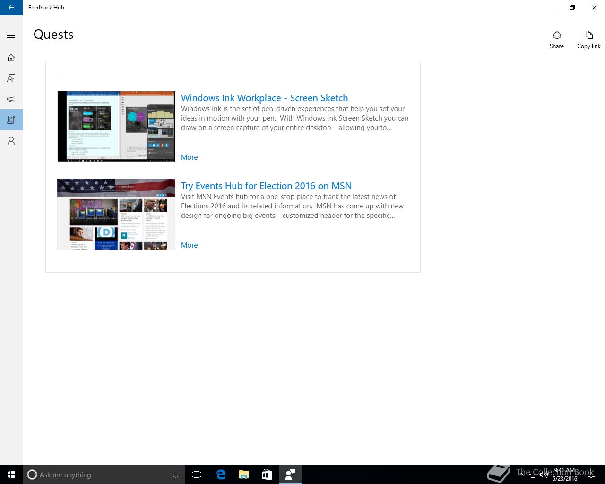Image resolution: width=605 pixels, height=484 pixels.
Task: Open the Windows Start menu
Action: tap(11, 475)
